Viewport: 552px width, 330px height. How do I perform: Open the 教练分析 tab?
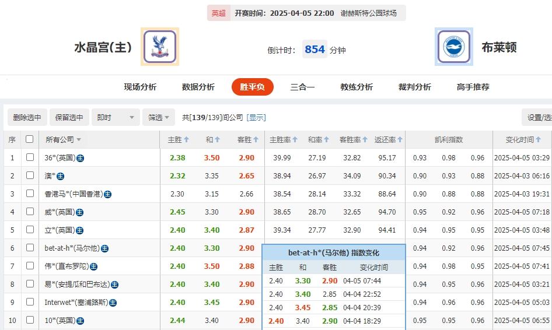click(x=357, y=87)
